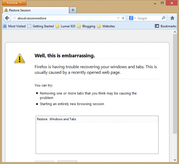Open the Websites bookmarks folder
The width and height of the screenshot is (179, 164).
(x=106, y=26)
